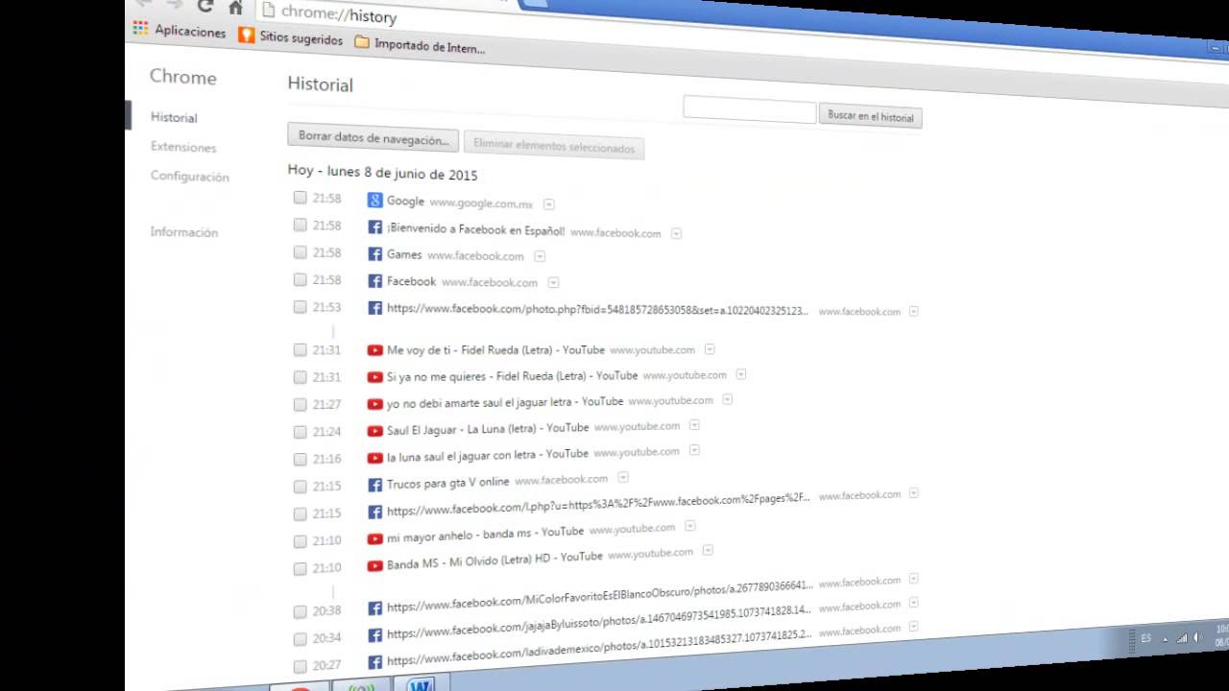Open Sitios sugeridos bookmark

click(290, 38)
